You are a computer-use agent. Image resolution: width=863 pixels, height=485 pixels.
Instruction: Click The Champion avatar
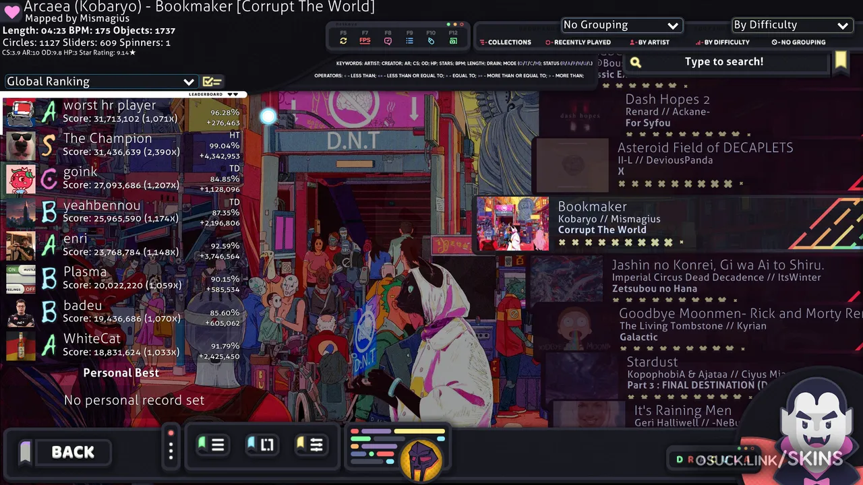20,146
